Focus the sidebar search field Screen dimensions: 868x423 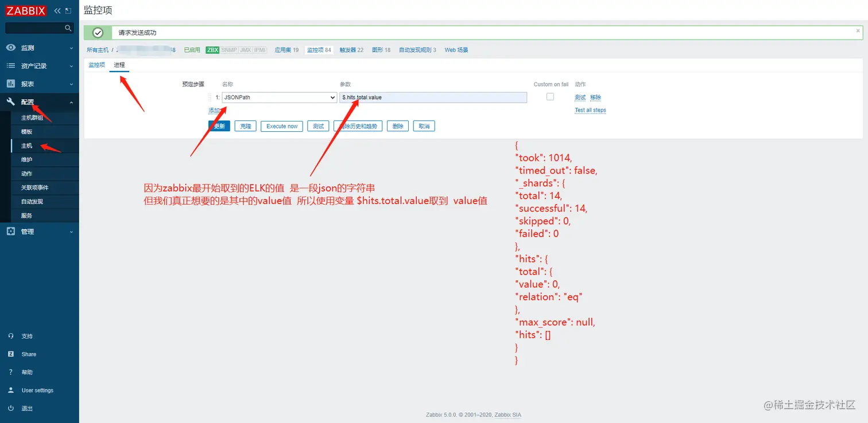[x=34, y=28]
